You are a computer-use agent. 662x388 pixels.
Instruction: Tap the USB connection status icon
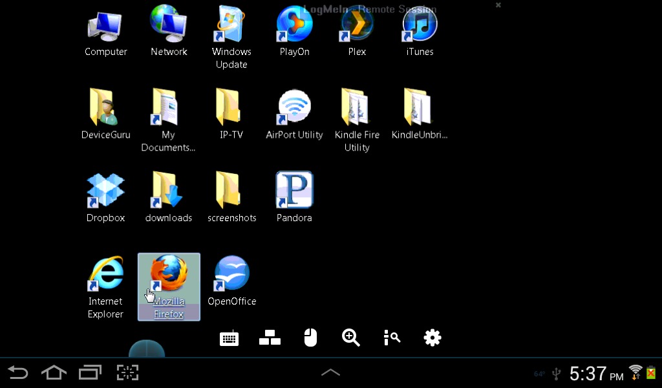(x=557, y=374)
